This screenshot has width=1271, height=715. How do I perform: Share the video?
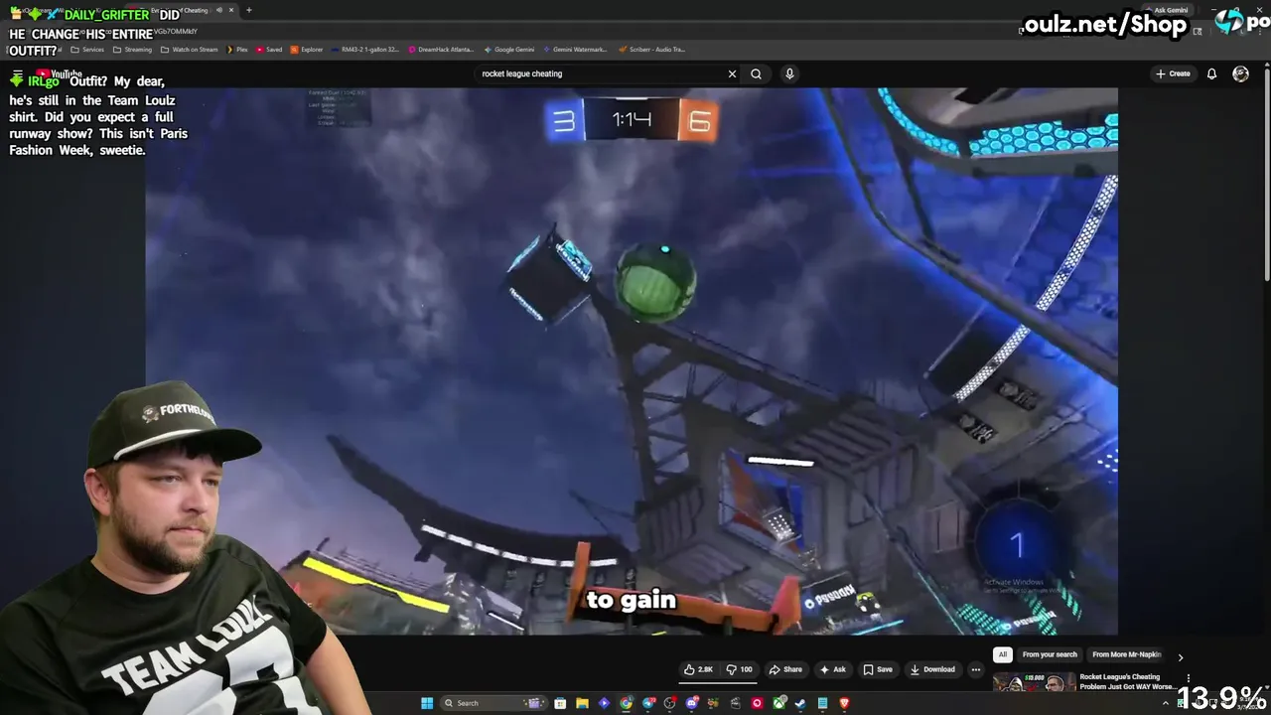point(785,669)
